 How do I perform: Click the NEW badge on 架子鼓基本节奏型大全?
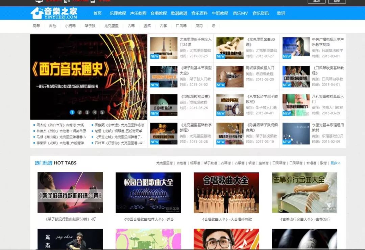(x=154, y=85)
